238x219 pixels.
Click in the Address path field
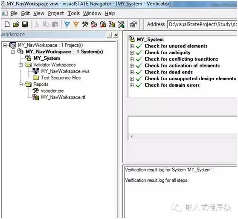tap(202, 24)
